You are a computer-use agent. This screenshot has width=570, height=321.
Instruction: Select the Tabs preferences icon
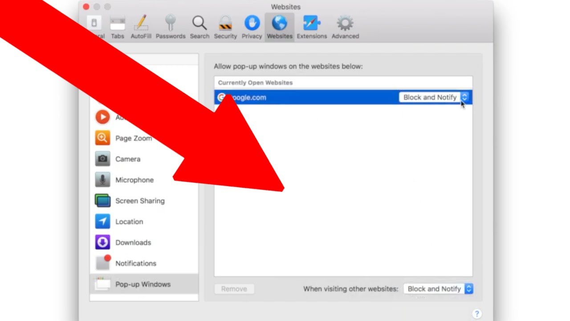click(117, 26)
